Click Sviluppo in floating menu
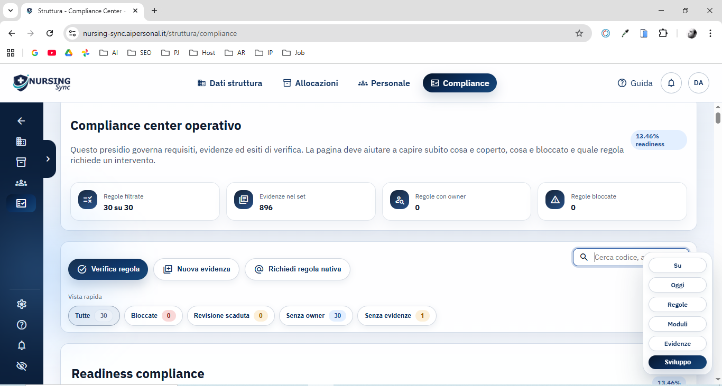 point(678,362)
